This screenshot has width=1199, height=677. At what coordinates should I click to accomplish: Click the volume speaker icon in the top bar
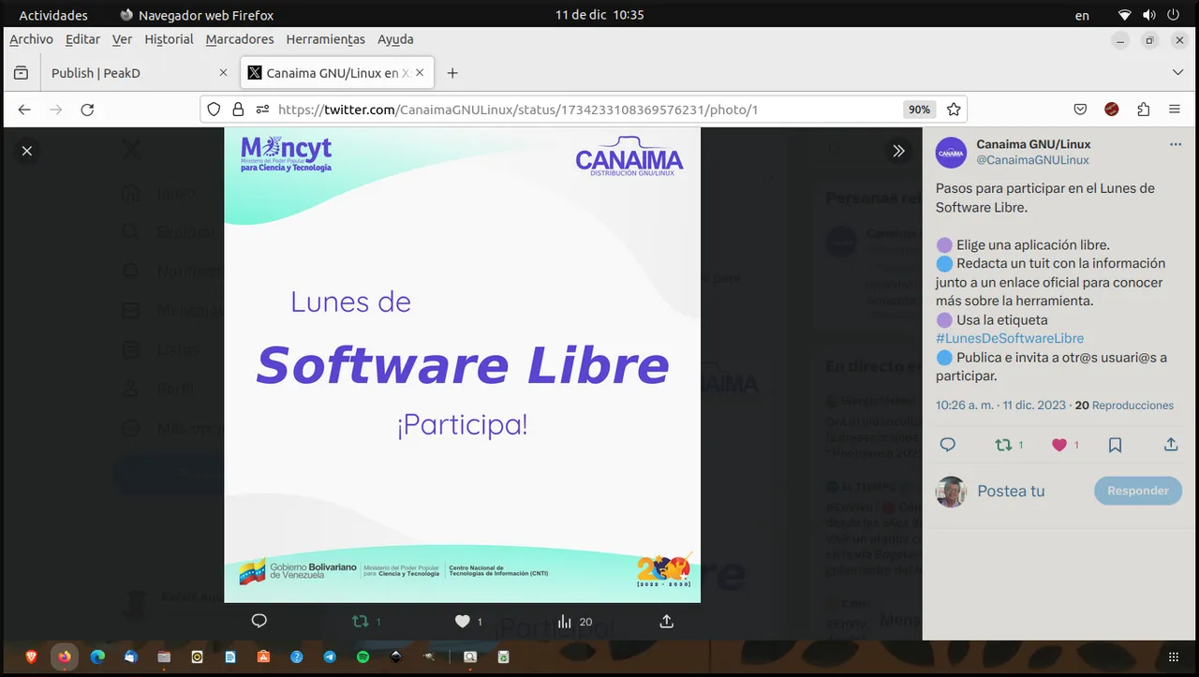click(x=1149, y=15)
